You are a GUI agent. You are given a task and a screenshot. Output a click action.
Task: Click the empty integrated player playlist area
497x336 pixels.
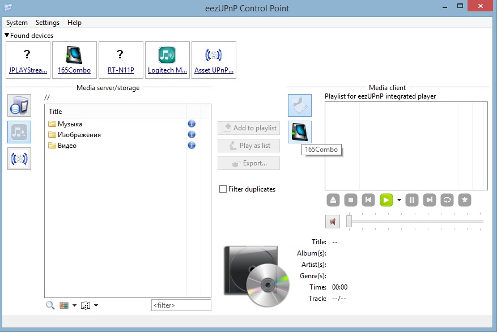pyautogui.click(x=406, y=146)
